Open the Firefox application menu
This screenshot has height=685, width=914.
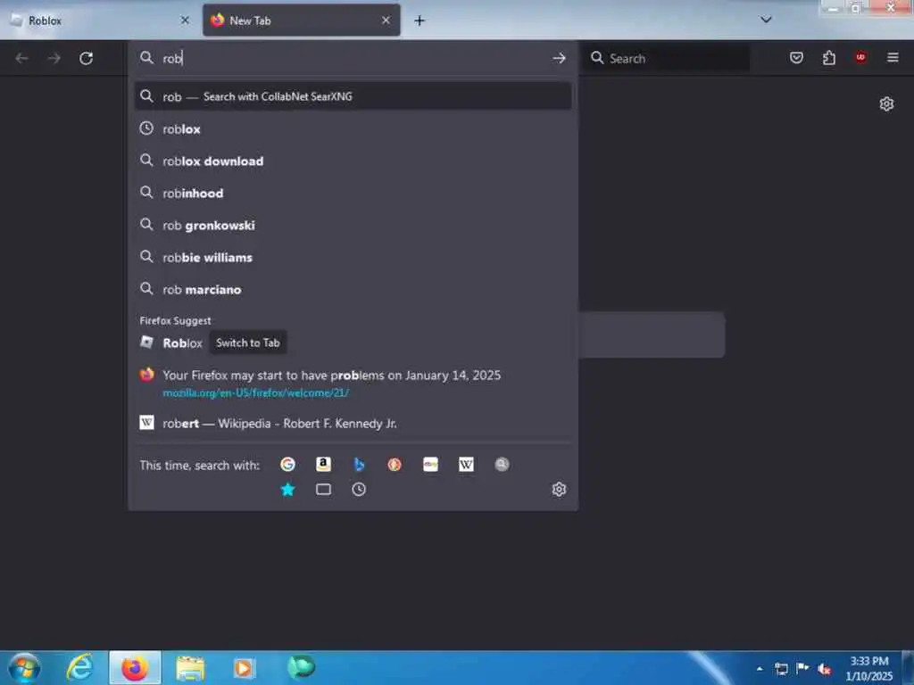pos(893,58)
